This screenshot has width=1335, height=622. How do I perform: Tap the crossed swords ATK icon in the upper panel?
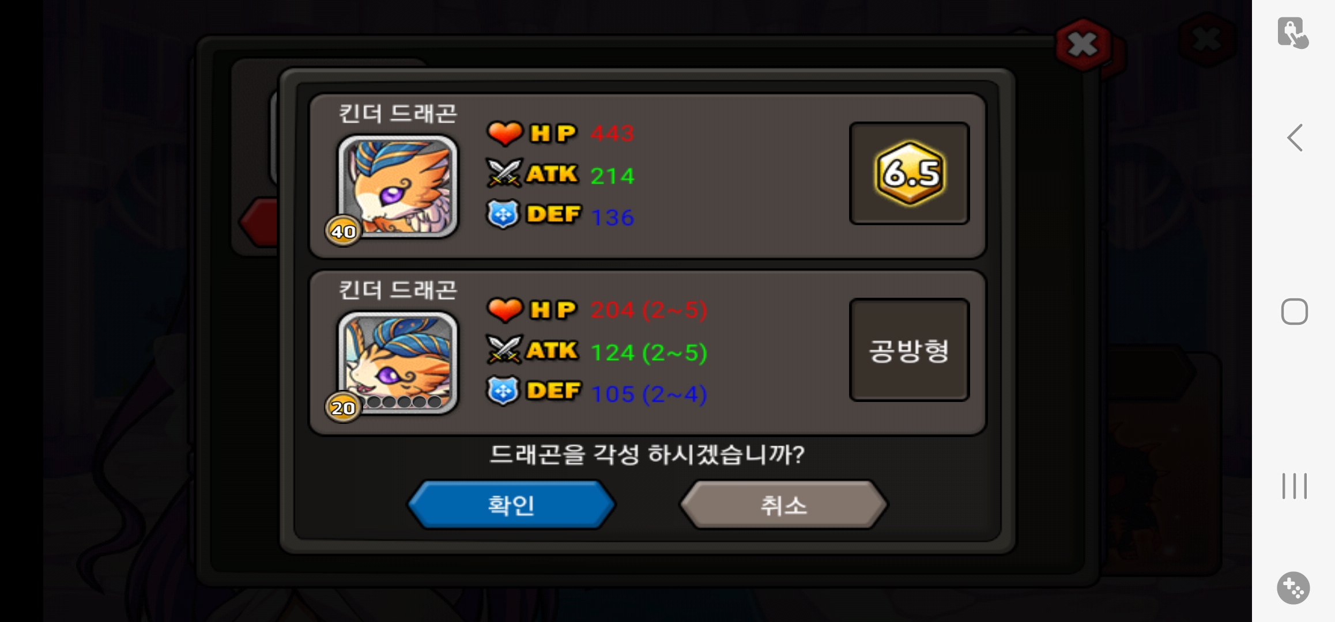click(x=504, y=173)
